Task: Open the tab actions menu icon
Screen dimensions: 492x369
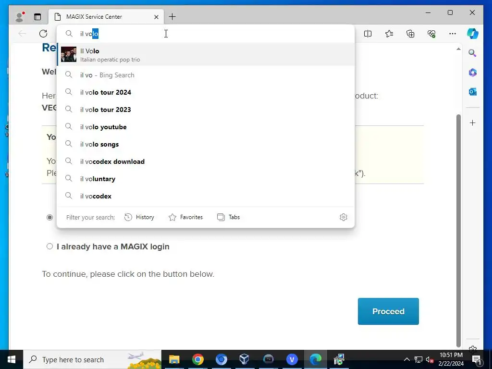Action: (x=37, y=17)
